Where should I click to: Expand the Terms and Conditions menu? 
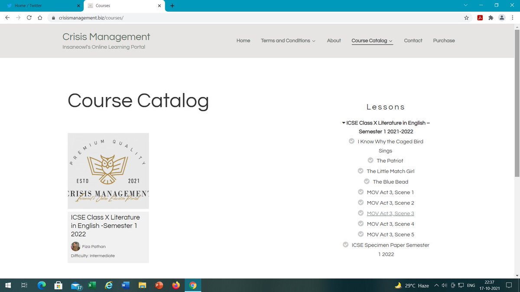pos(314,41)
